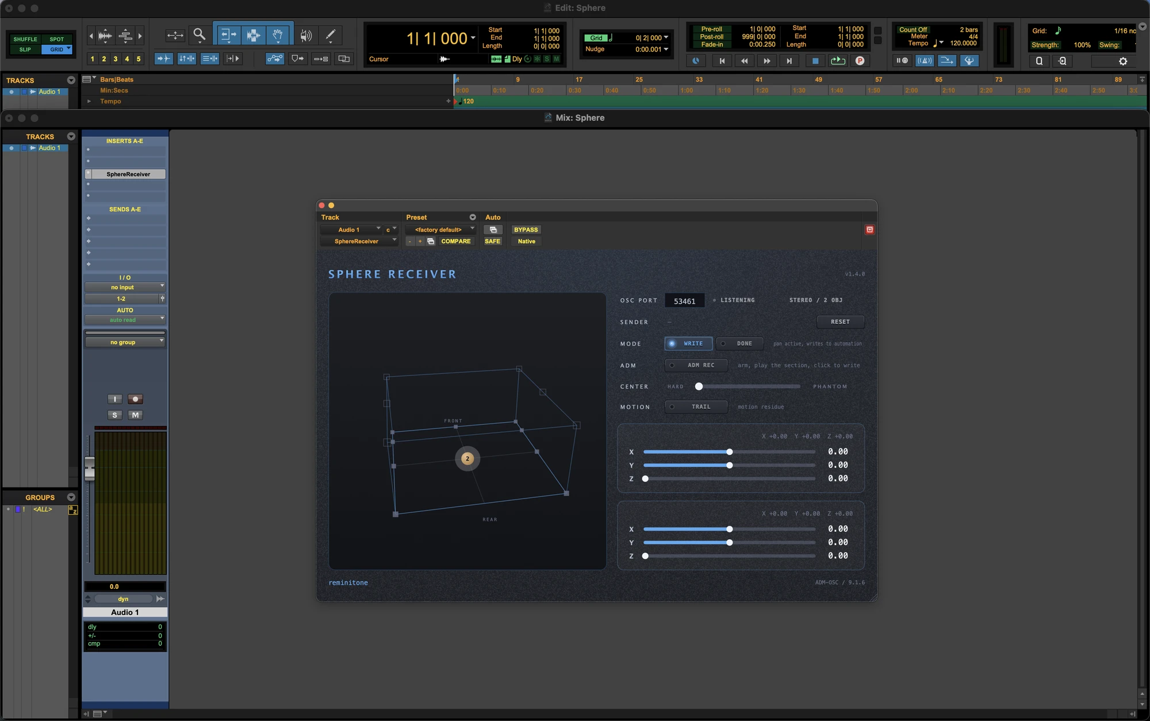This screenshot has width=1150, height=721.
Task: Select zoom preset 3
Action: [x=116, y=59]
